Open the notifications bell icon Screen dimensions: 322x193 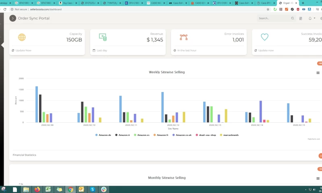310,18
